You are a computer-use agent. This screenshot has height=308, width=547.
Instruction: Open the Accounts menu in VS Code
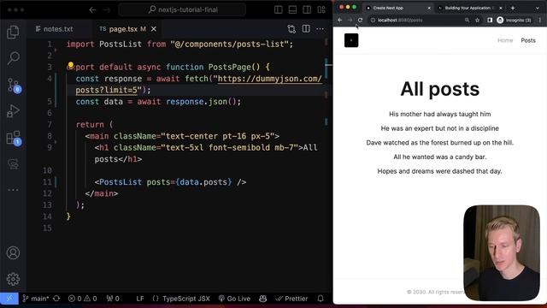coord(14,253)
